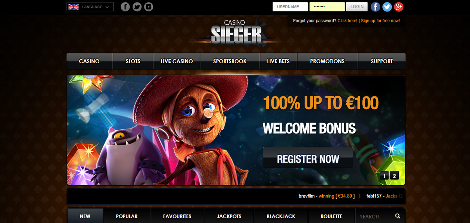Click the search magnifier icon
The height and width of the screenshot is (223, 470).
[x=398, y=216]
